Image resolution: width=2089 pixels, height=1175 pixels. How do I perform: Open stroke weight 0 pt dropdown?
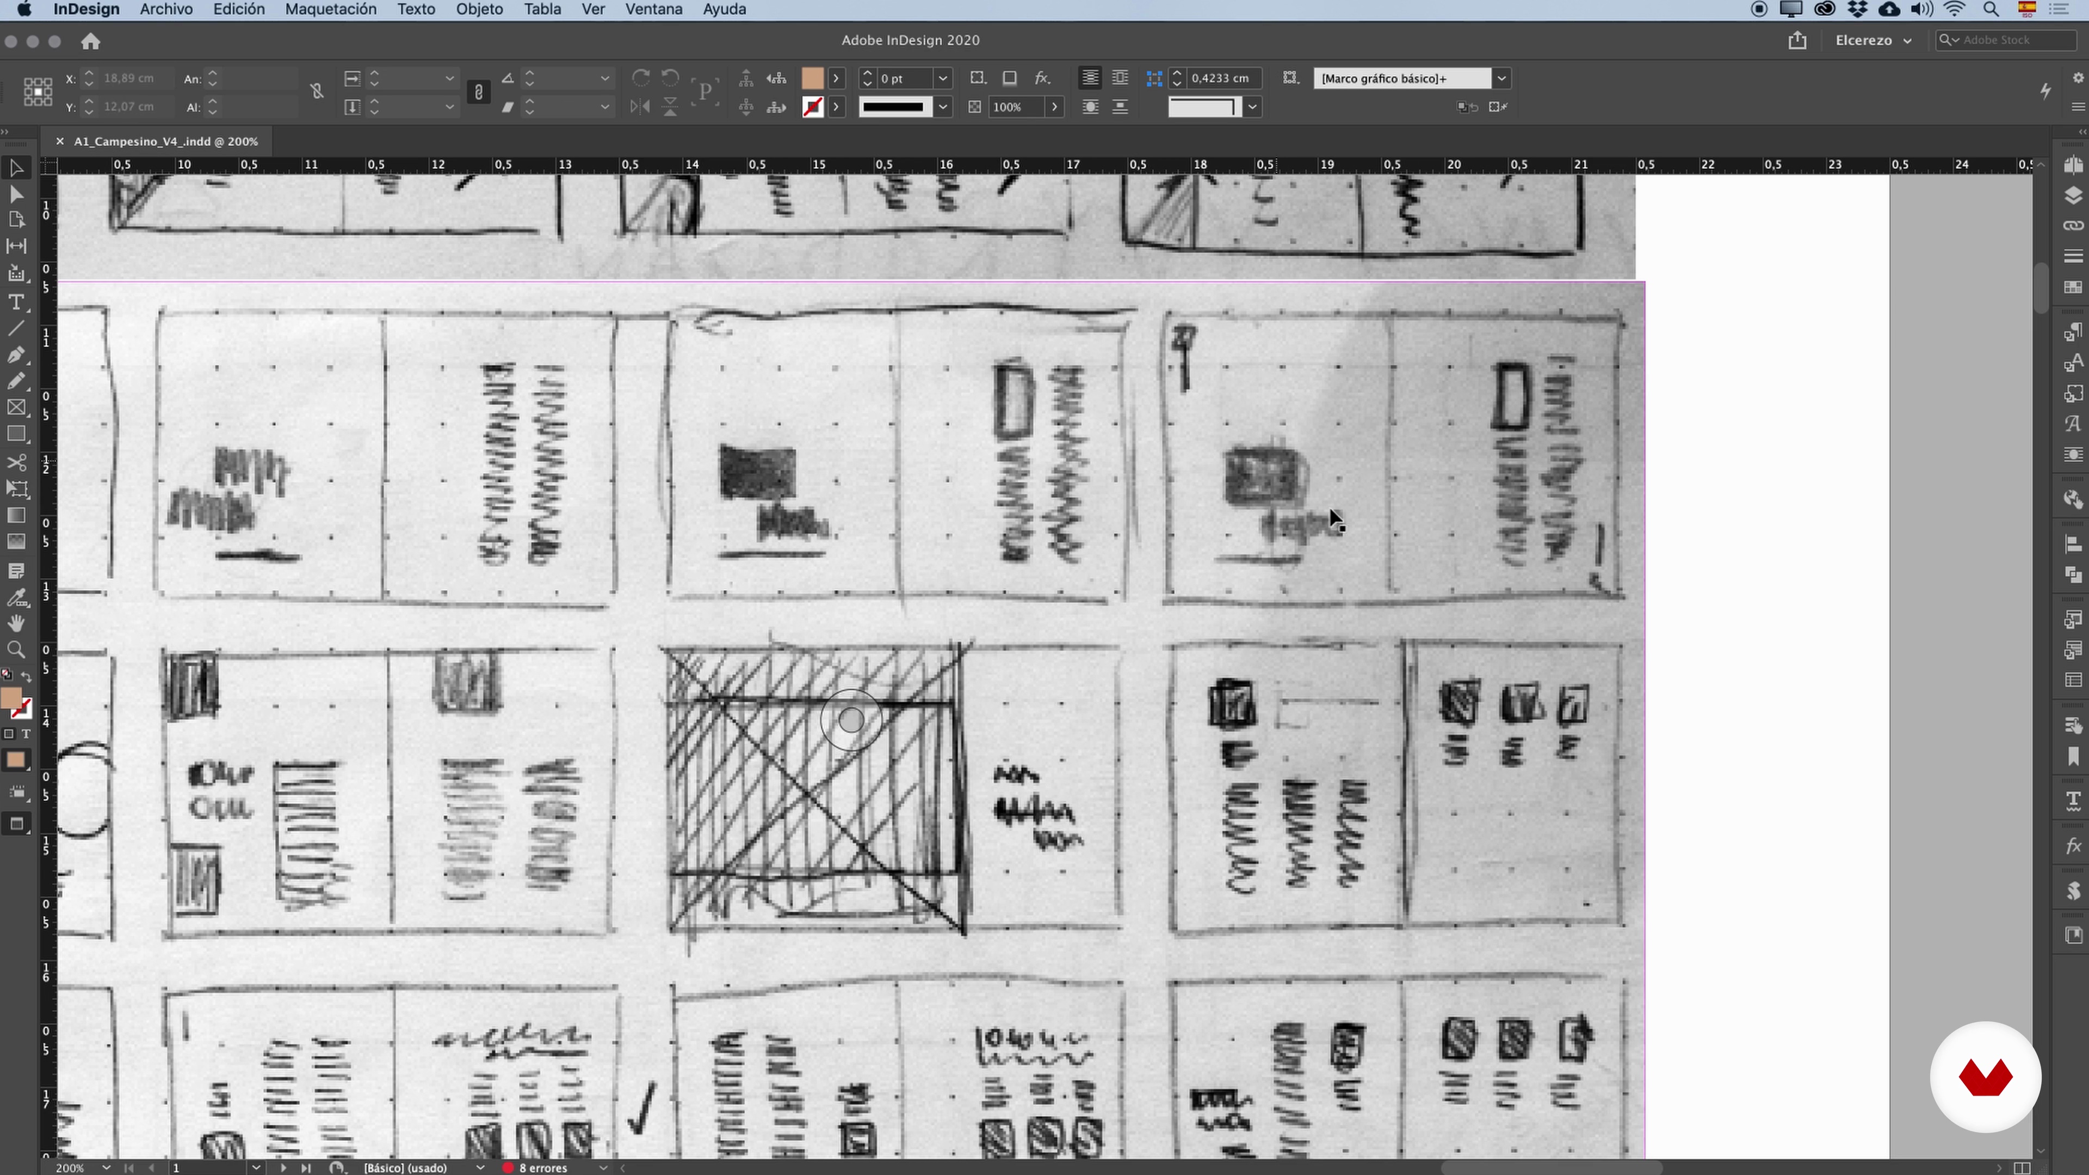(x=942, y=79)
